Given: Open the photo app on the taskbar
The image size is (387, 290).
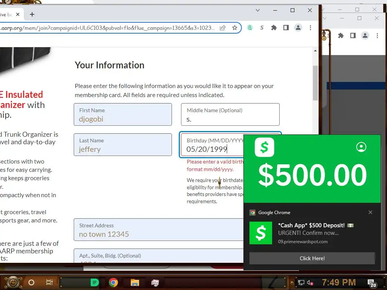Looking at the screenshot, I should [x=155, y=282].
